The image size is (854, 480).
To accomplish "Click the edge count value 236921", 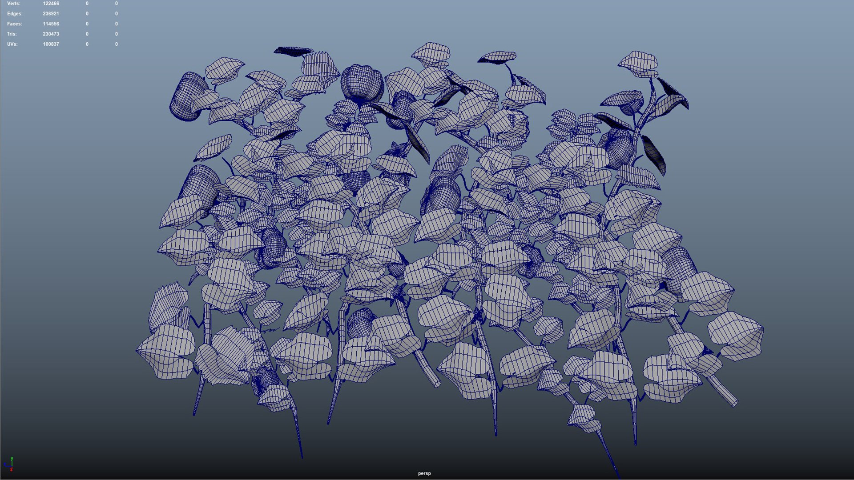I will pyautogui.click(x=51, y=14).
